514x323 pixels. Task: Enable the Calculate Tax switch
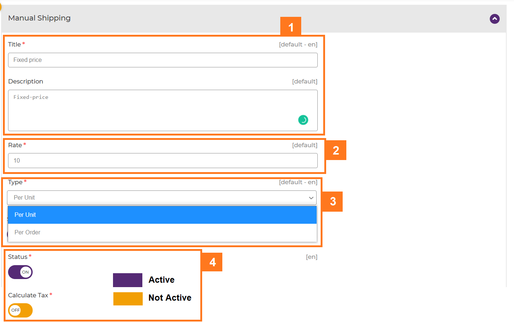click(21, 310)
